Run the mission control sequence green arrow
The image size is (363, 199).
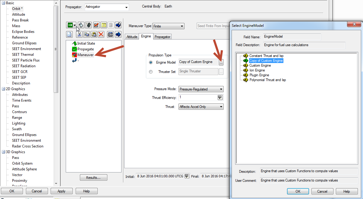coord(70,25)
